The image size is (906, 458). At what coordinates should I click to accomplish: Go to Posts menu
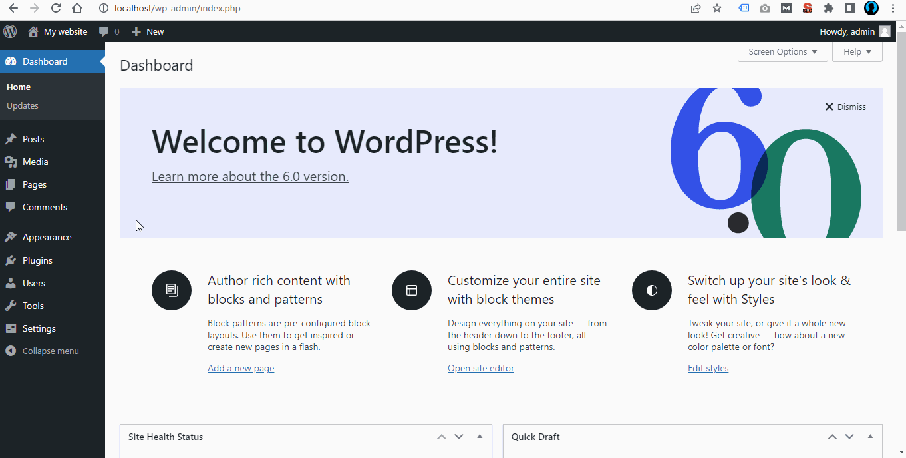pyautogui.click(x=33, y=139)
